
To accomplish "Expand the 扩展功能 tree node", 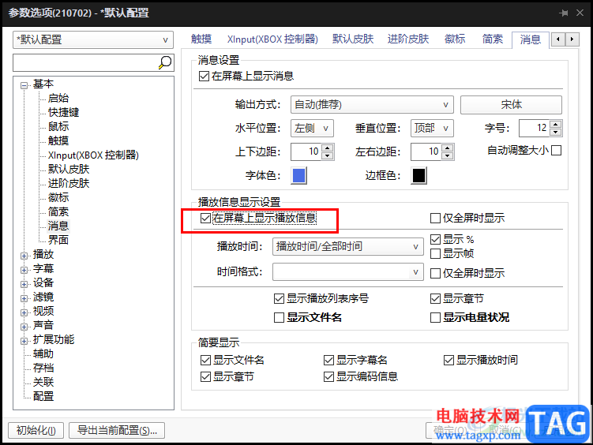I will tap(24, 341).
